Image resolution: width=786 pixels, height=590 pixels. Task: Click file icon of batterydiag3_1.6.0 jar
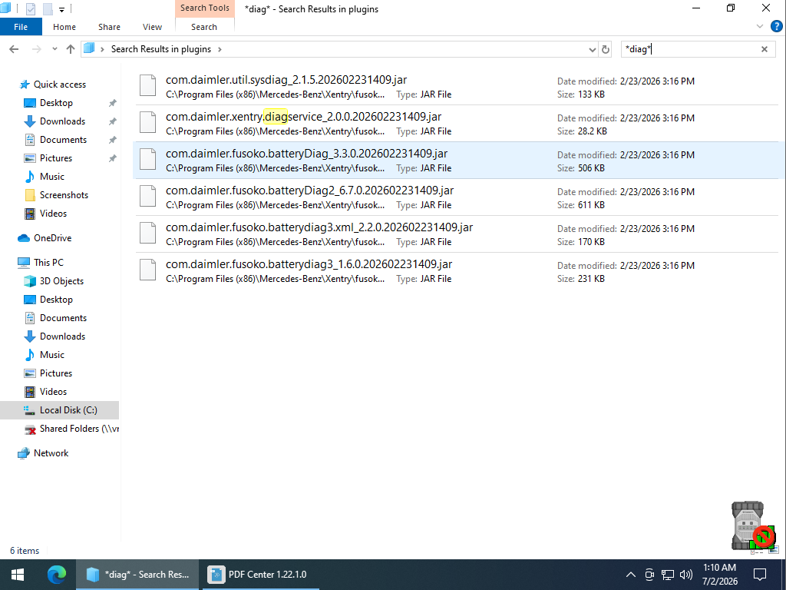coord(148,270)
